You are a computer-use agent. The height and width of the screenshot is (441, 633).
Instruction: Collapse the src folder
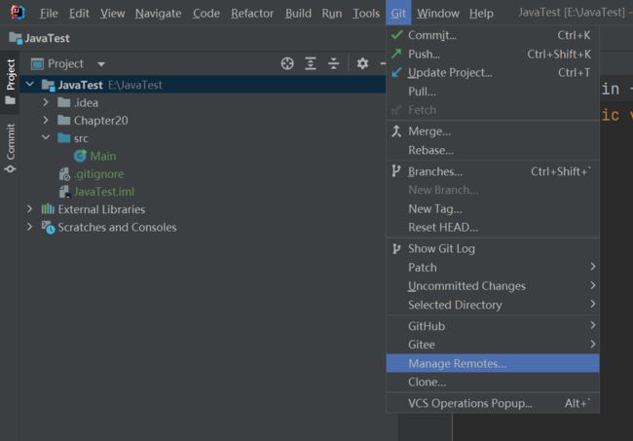pyautogui.click(x=46, y=137)
